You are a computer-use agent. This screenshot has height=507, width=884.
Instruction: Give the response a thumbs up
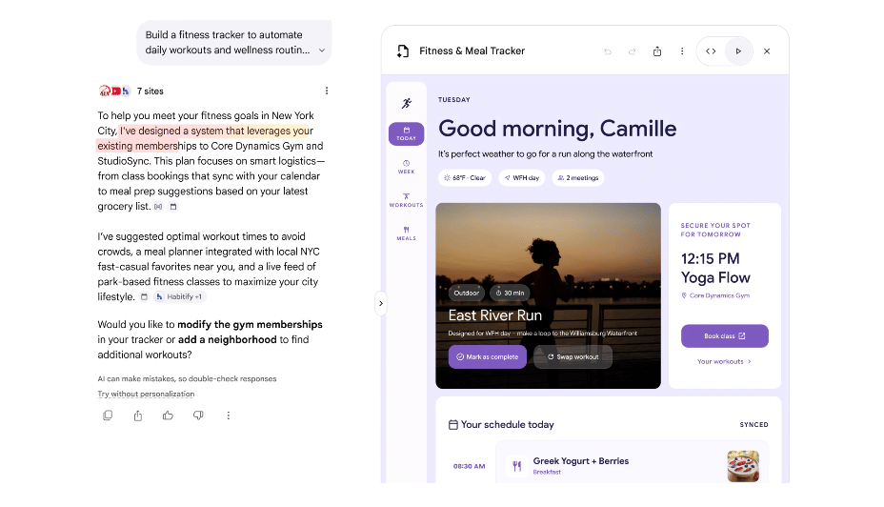click(x=168, y=416)
